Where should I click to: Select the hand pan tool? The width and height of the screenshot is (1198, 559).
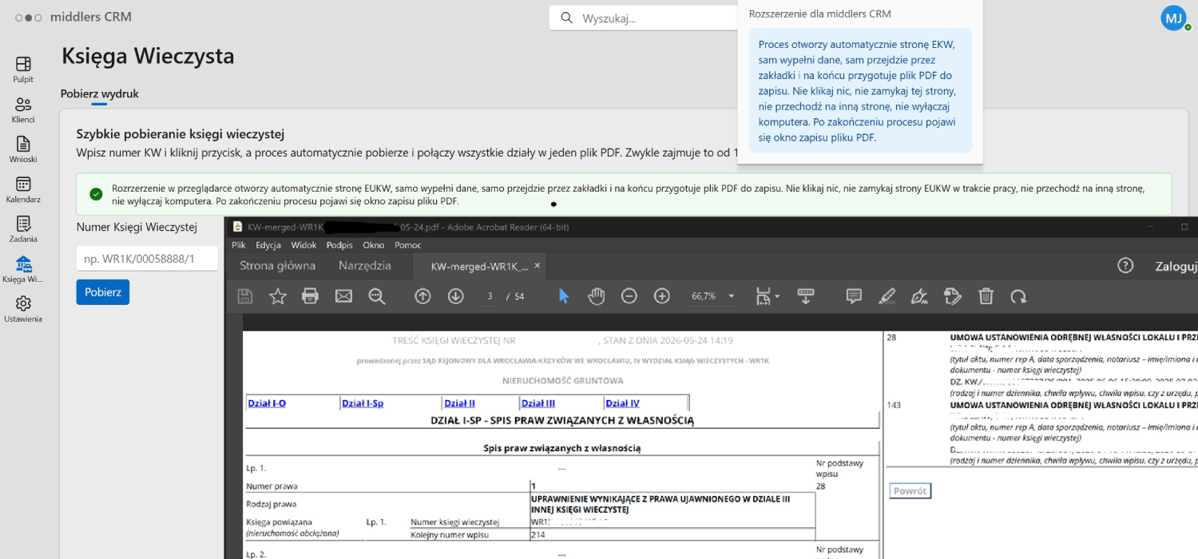pyautogui.click(x=597, y=296)
